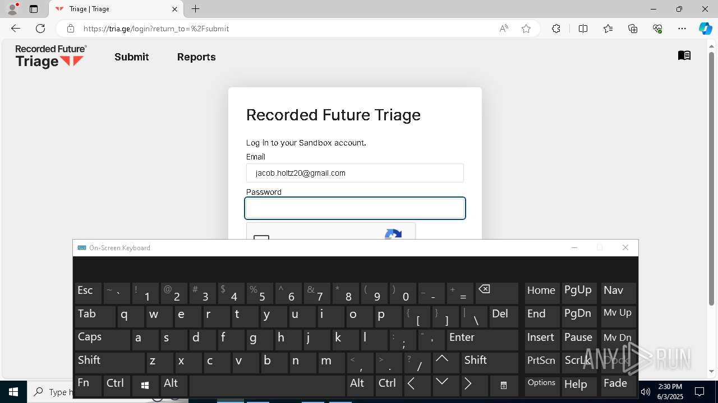Open the Reports nav item

[x=196, y=57]
